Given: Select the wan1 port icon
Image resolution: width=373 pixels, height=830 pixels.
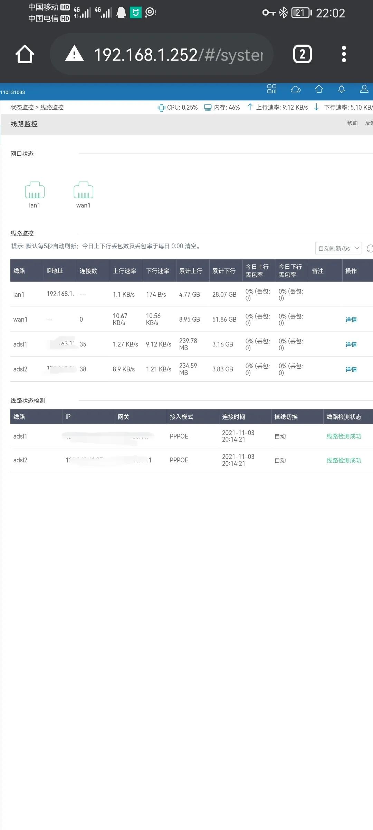Looking at the screenshot, I should click(83, 190).
